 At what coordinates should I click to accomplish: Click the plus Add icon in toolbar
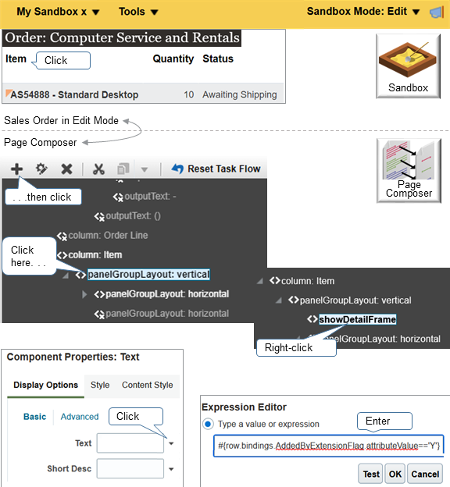pos(16,169)
